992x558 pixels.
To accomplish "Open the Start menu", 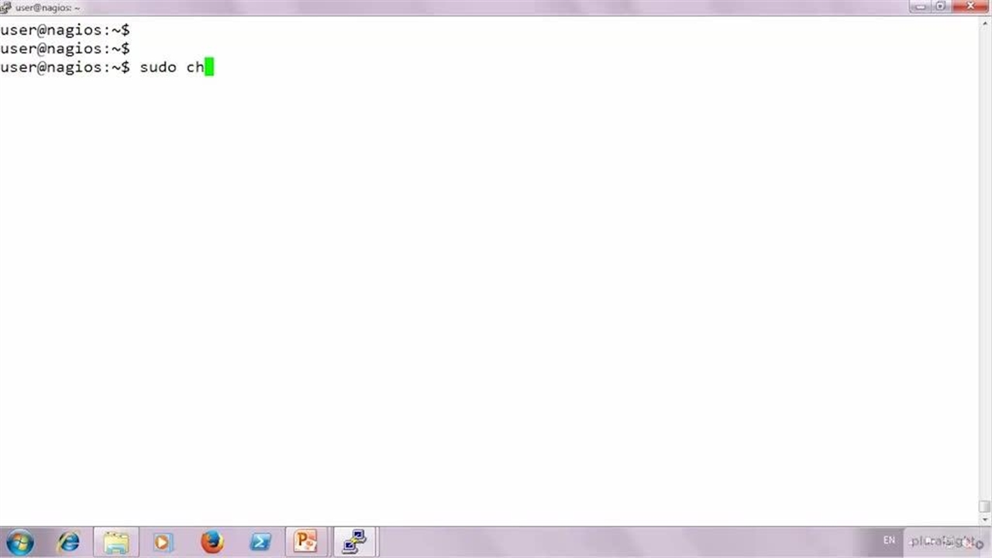I will (19, 541).
